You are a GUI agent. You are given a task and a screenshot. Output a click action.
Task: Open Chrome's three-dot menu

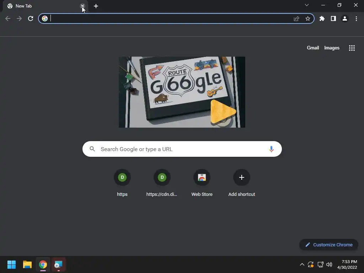point(356,18)
